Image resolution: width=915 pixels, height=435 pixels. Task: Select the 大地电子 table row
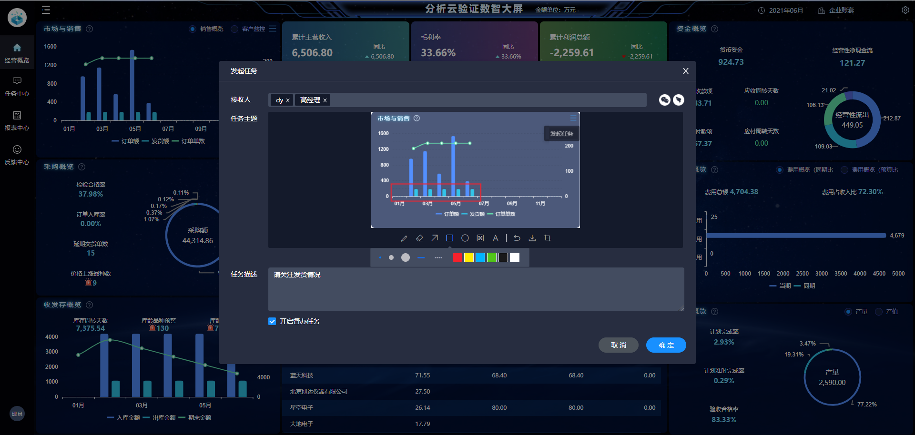click(472, 424)
